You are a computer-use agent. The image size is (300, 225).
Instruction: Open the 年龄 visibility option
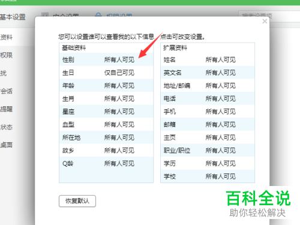click(x=119, y=86)
